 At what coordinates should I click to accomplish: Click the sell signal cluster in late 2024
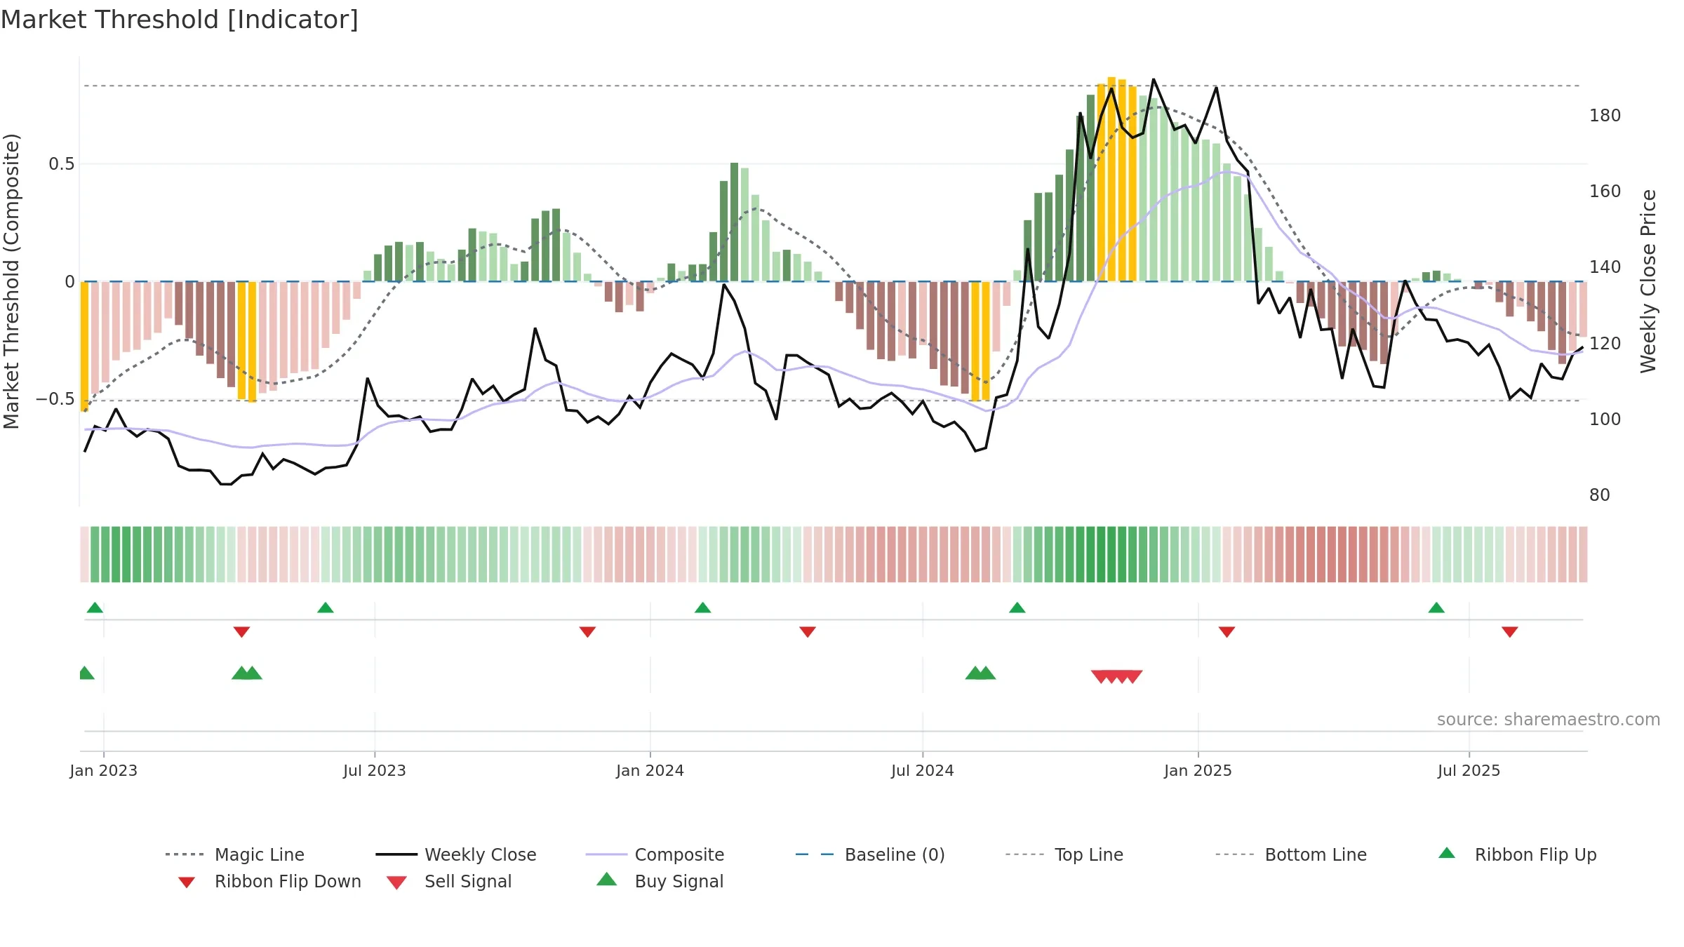click(1116, 676)
